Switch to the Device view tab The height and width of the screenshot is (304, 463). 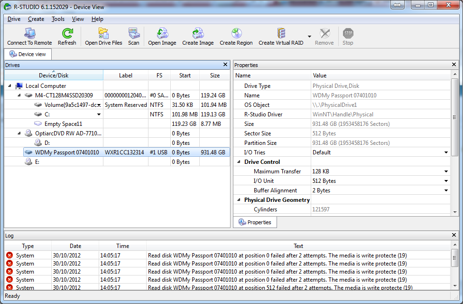(x=28, y=55)
